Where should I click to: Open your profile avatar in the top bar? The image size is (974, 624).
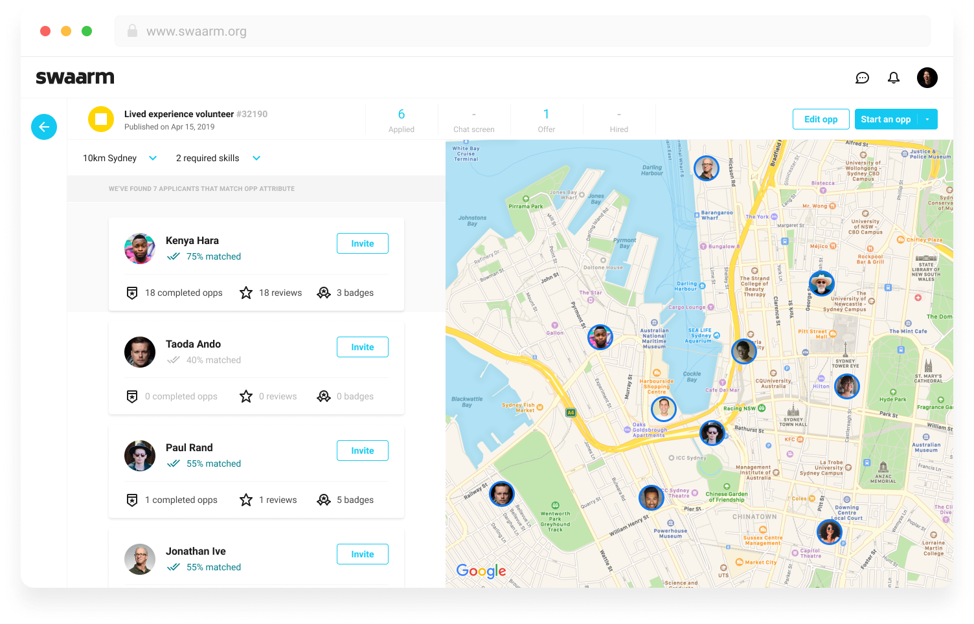(x=927, y=77)
